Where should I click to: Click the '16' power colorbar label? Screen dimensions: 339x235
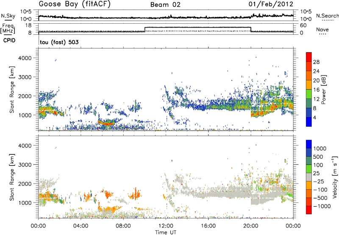click(x=316, y=90)
